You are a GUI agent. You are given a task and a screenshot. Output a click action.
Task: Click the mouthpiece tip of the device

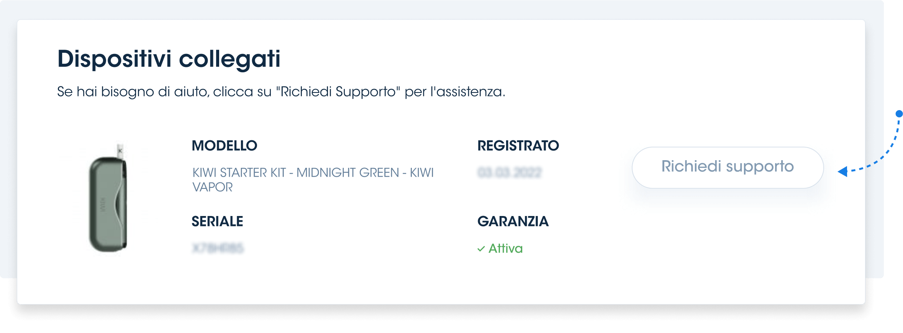(120, 149)
